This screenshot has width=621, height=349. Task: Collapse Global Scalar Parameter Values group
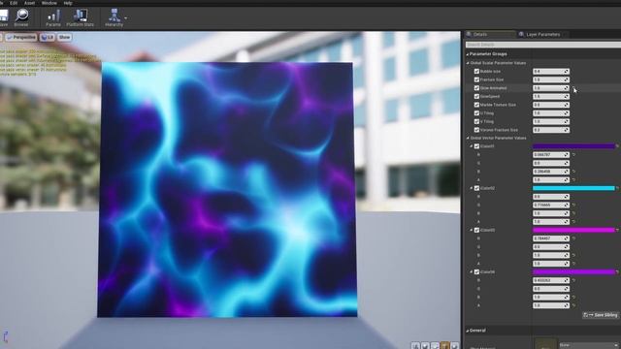click(x=468, y=63)
